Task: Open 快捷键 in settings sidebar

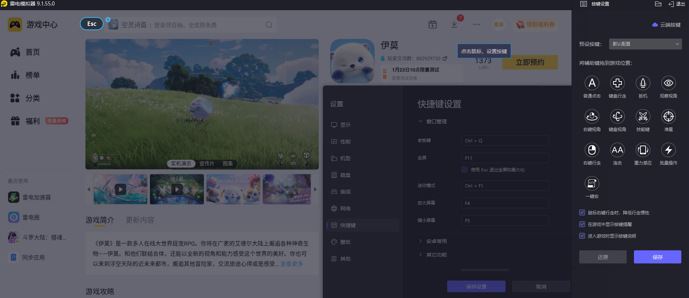Action: [x=348, y=225]
